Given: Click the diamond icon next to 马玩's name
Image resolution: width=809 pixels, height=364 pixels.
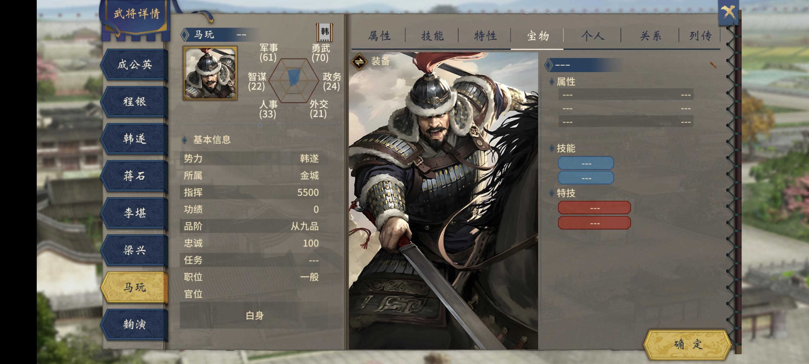Looking at the screenshot, I should (x=185, y=35).
